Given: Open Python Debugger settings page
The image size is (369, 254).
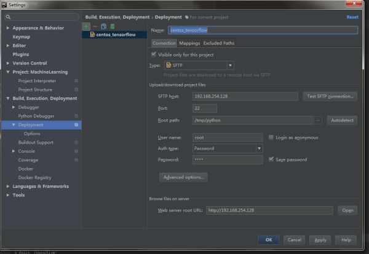Looking at the screenshot, I should click(x=36, y=116).
